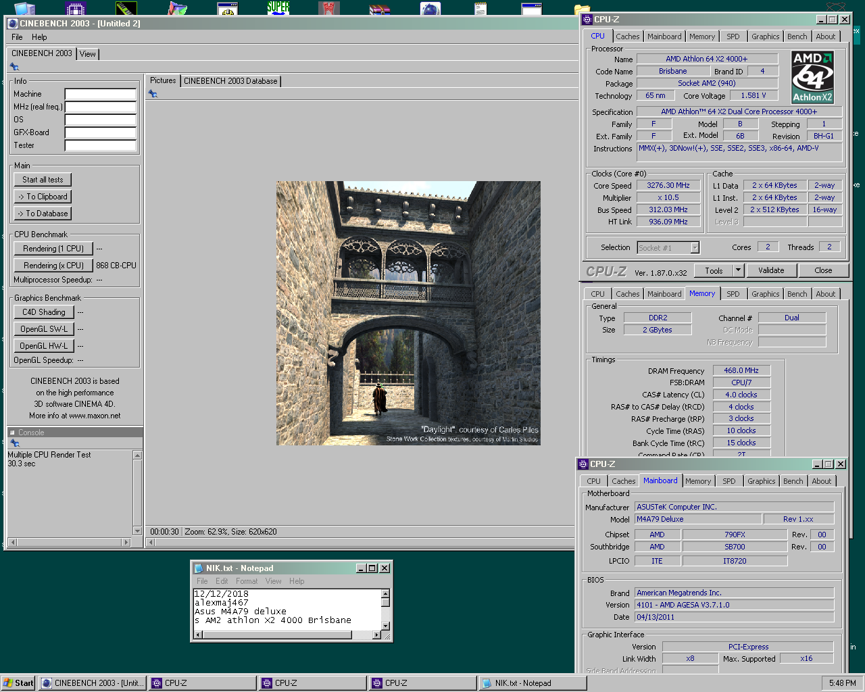
Task: Click the Console header icon
Action: (12, 432)
